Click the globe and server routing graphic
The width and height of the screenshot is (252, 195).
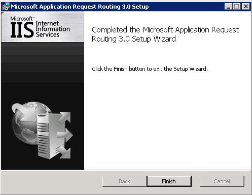[x=42, y=130]
